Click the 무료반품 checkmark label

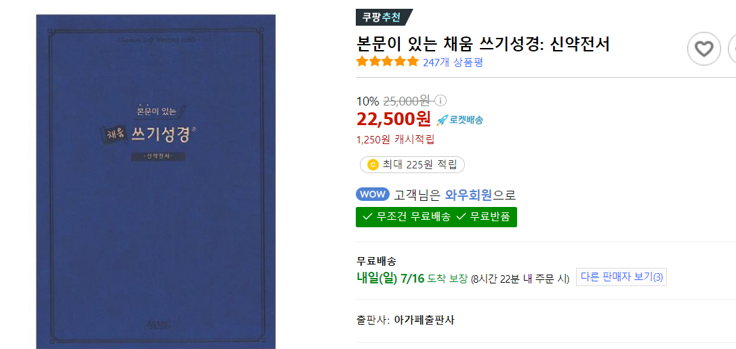point(483,217)
